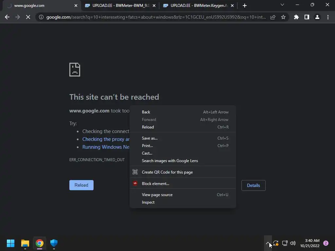The width and height of the screenshot is (335, 251).
Task: Open the Chrome profile icon
Action: (317, 17)
